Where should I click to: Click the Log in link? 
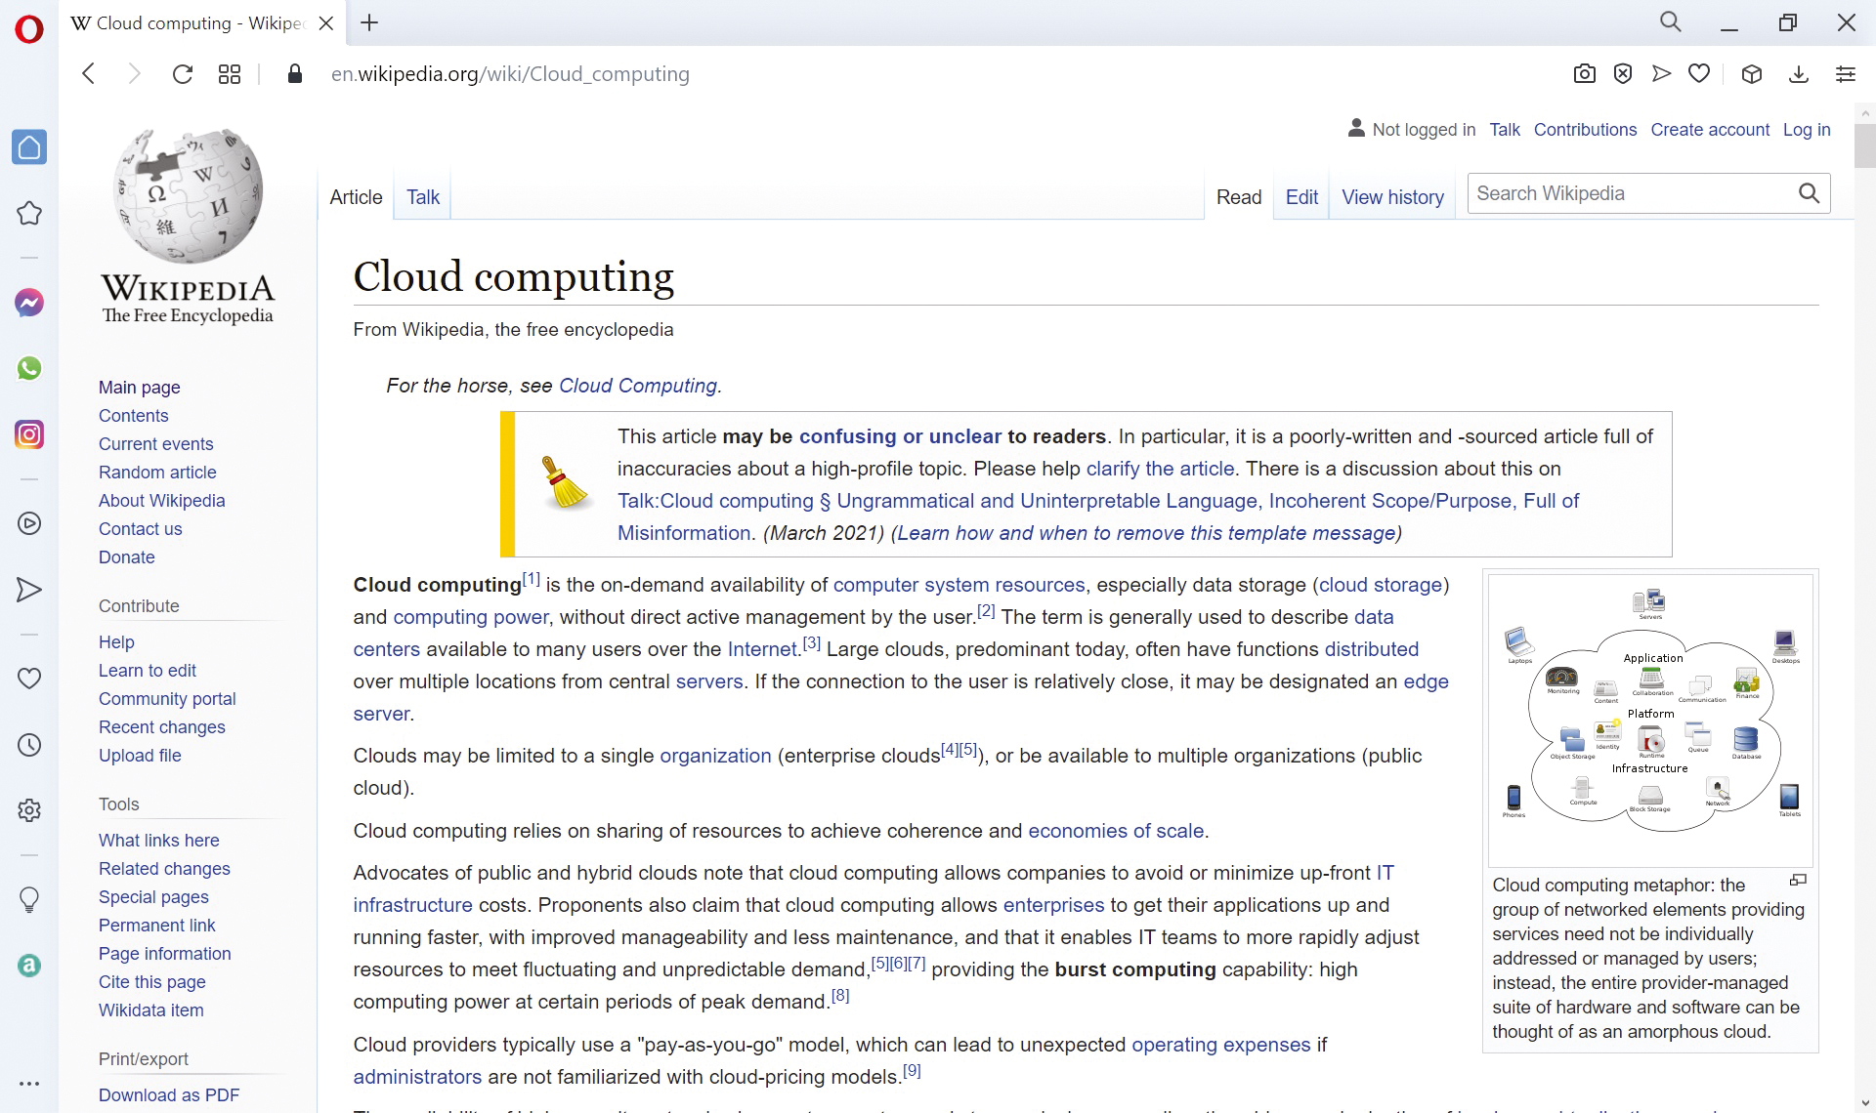(x=1807, y=130)
